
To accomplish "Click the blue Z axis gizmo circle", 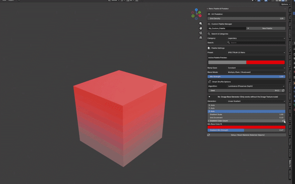I will tap(196, 10).
